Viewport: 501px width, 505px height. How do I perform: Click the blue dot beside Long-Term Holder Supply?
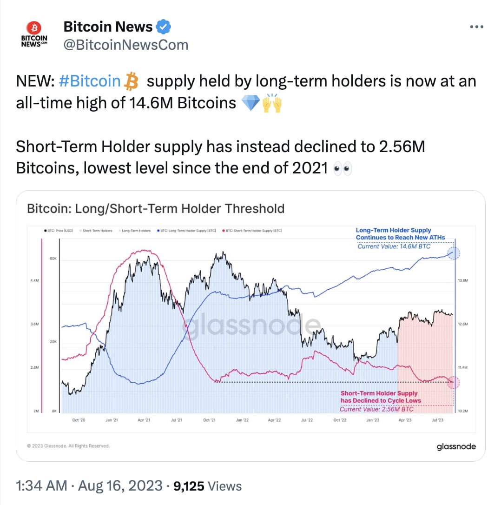[454, 254]
